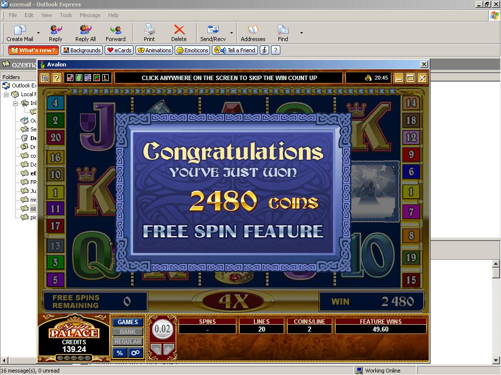Open the game help question mark icon
Image resolution: width=501 pixels, height=375 pixels.
57,78
